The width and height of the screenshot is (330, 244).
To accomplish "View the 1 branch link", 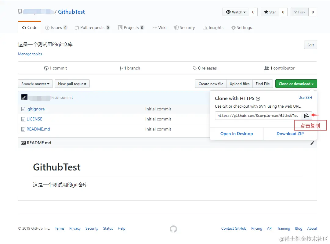I will point(130,68).
